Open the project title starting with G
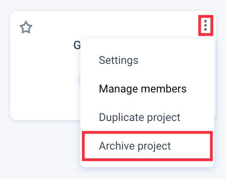 pyautogui.click(x=77, y=45)
